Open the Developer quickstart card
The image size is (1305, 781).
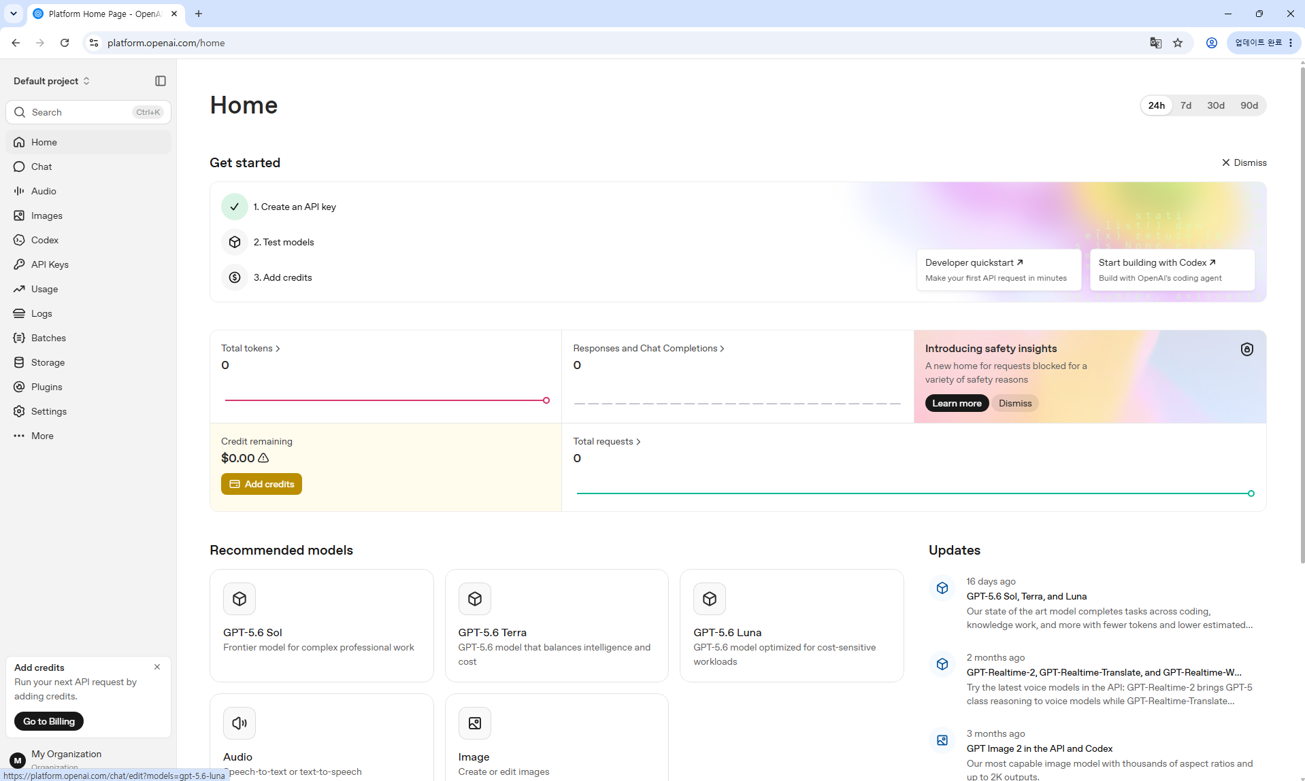[x=999, y=270]
